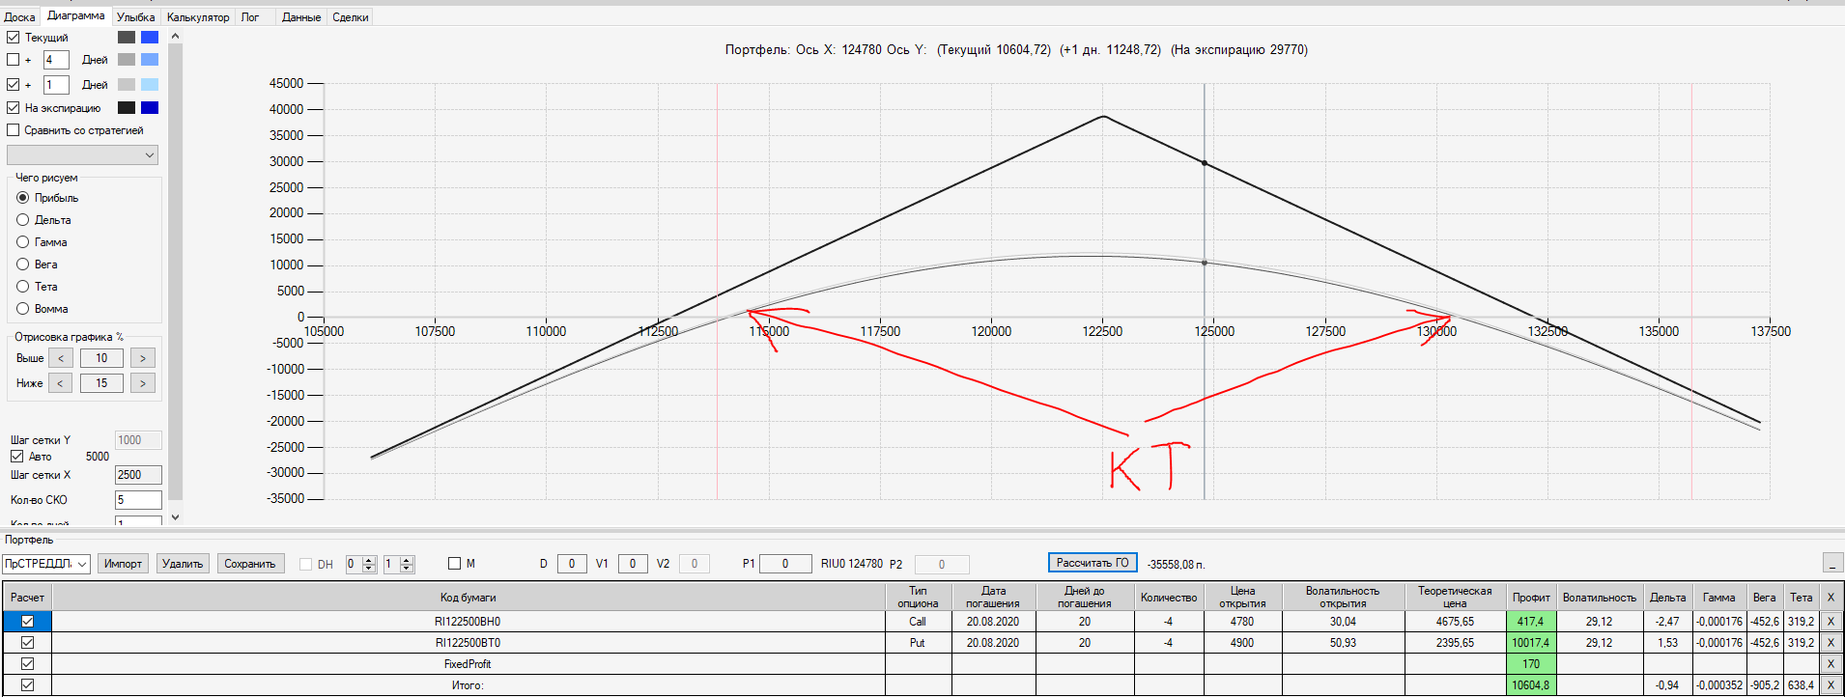
Task: Open the Данные tab
Action: [x=301, y=17]
